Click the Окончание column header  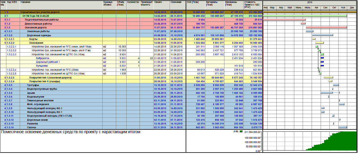pos(178,5)
